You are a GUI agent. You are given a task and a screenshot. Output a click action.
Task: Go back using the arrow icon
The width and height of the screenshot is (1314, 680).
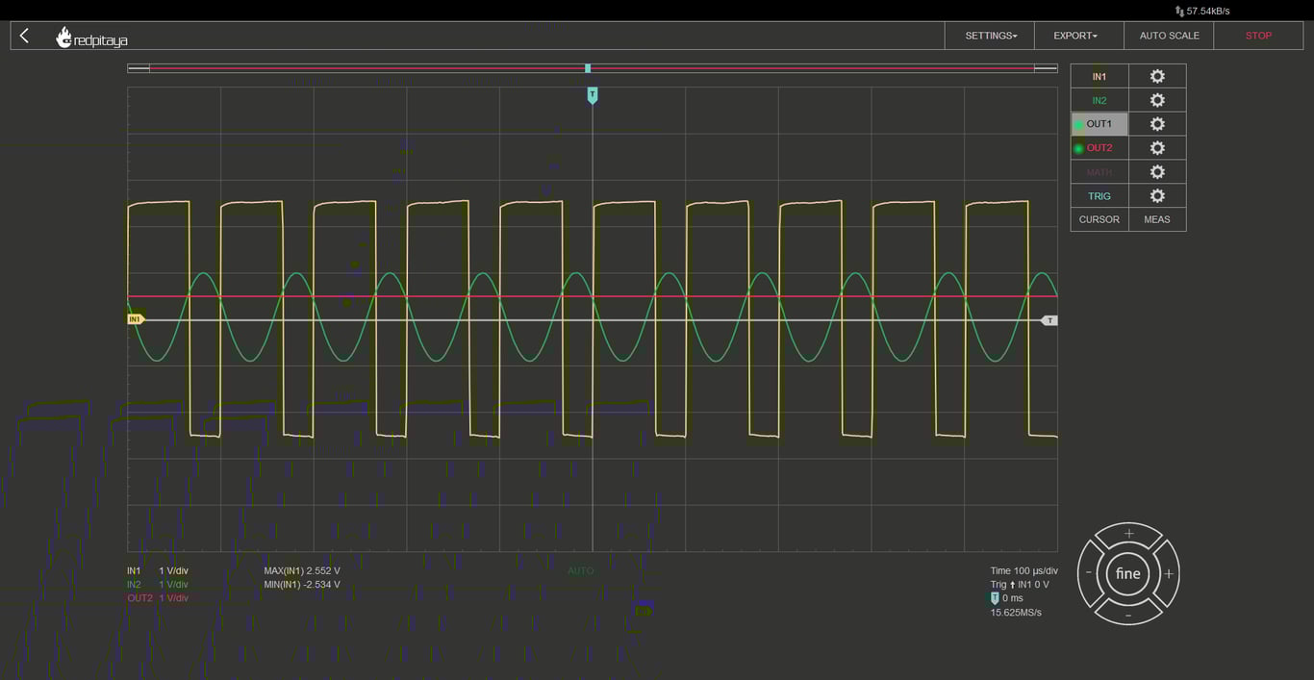pyautogui.click(x=25, y=36)
